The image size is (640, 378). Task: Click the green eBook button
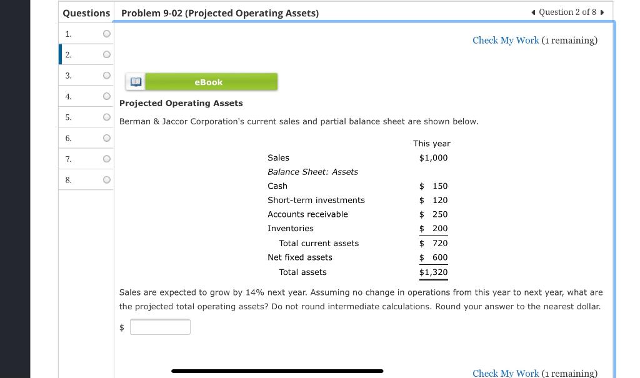pyautogui.click(x=208, y=81)
